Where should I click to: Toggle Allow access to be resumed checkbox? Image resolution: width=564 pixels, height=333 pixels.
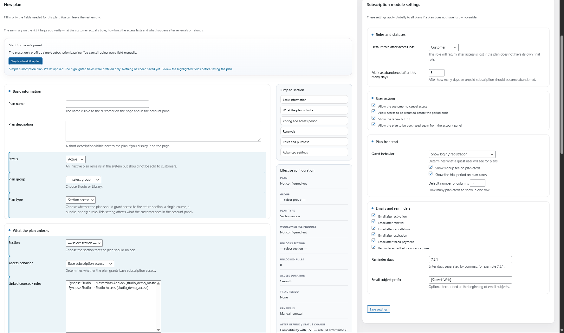click(x=373, y=111)
